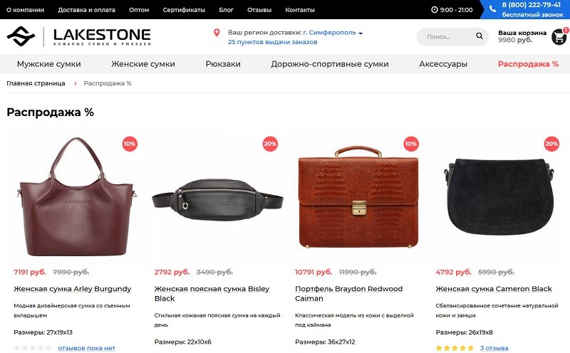The height and width of the screenshot is (353, 570).
Task: Open the 3 отзыва reviews link
Action: (x=494, y=348)
